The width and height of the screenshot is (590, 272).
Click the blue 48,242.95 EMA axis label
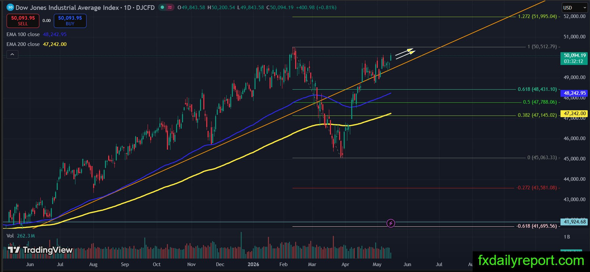(x=575, y=93)
